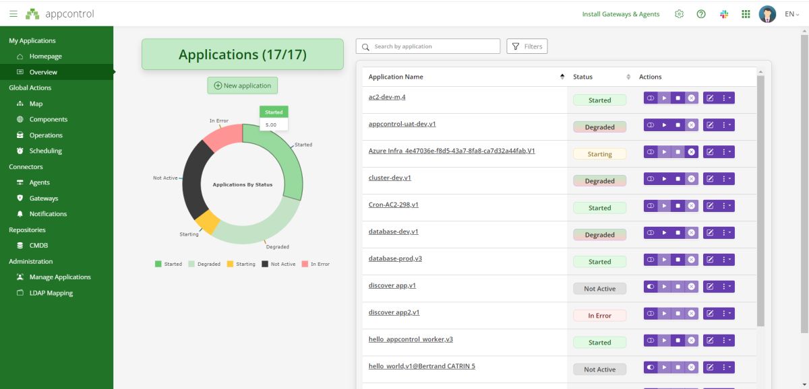Toggle the switch for database-prod,v3
This screenshot has width=809, height=389.
click(651, 260)
